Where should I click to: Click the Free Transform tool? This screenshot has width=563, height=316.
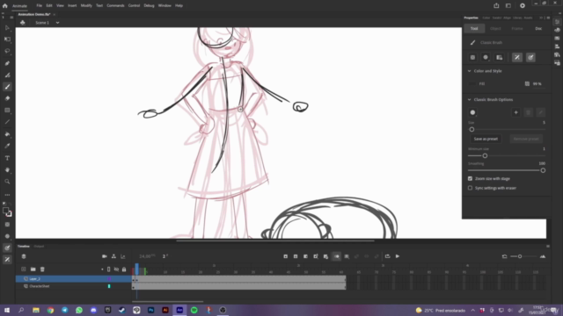point(7,39)
